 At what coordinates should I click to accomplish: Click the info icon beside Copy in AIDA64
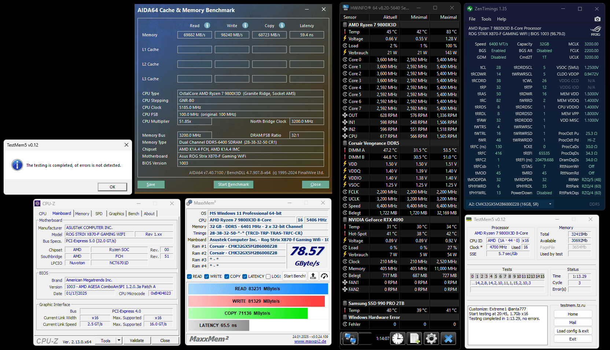282,25
